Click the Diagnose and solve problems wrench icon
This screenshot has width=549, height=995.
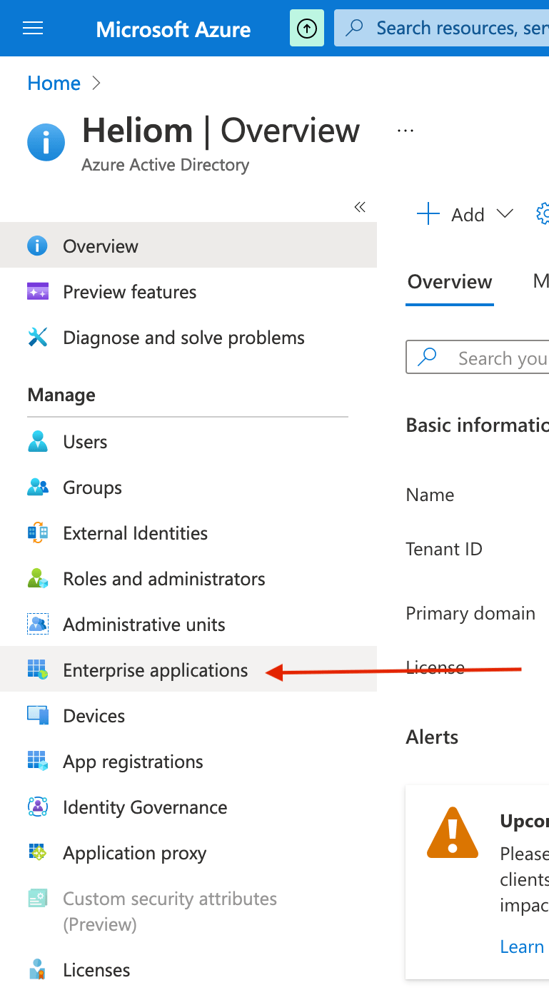coord(37,338)
